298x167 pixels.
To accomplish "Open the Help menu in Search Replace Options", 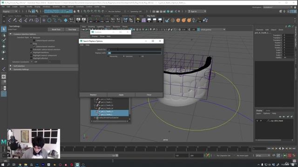I will pyautogui.click(x=88, y=45).
